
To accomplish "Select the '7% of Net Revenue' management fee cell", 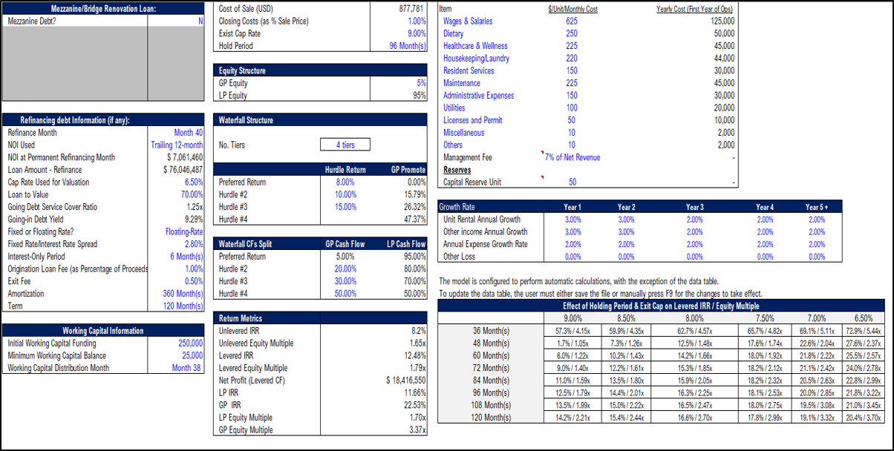I will pos(572,157).
